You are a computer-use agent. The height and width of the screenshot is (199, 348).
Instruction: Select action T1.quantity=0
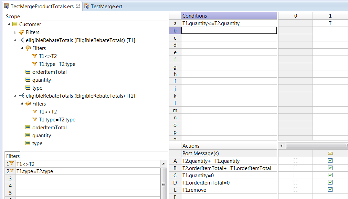click(198, 176)
